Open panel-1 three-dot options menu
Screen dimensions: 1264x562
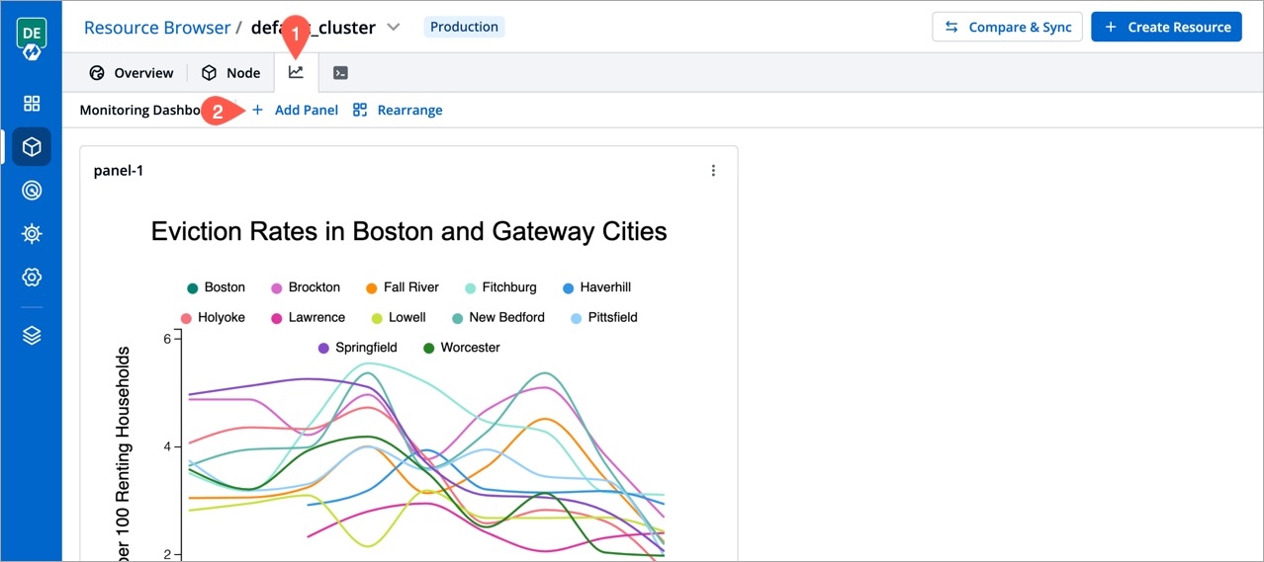(713, 171)
